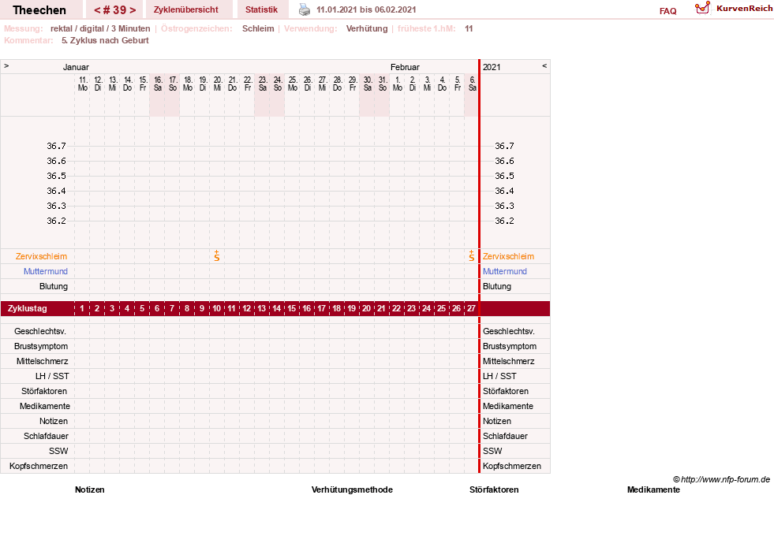Click the left Störfaktoren row label
774x536 pixels.
(x=44, y=391)
